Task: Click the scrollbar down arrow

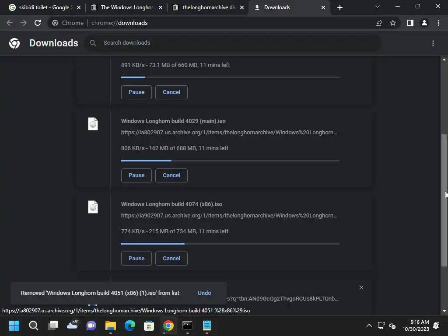Action: click(444, 311)
